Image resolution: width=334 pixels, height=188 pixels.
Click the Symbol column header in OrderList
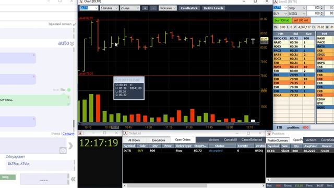(129, 146)
